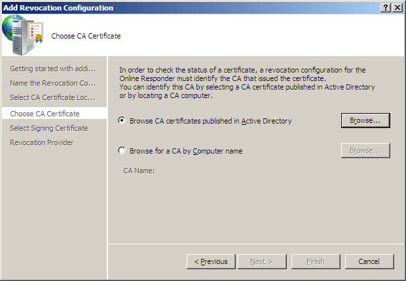The width and height of the screenshot is (406, 281).
Task: Click the Add Revocation Configuration title bar
Action: pyautogui.click(x=191, y=8)
